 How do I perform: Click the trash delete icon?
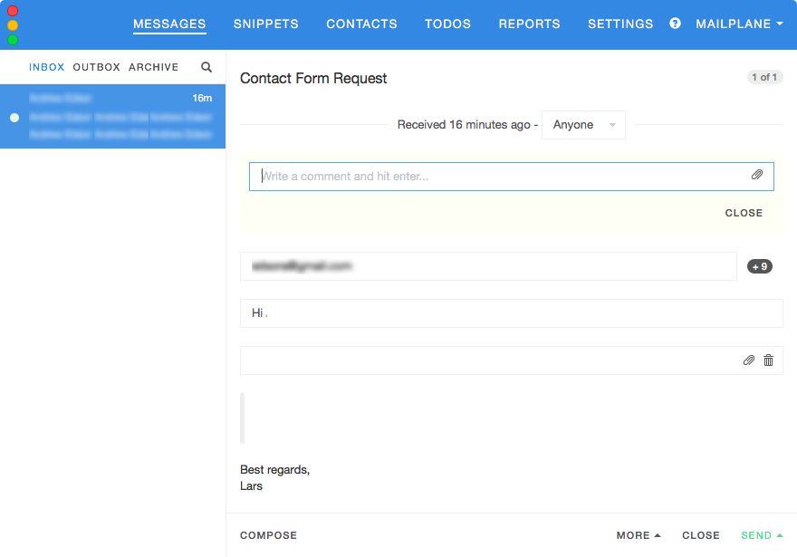point(768,360)
